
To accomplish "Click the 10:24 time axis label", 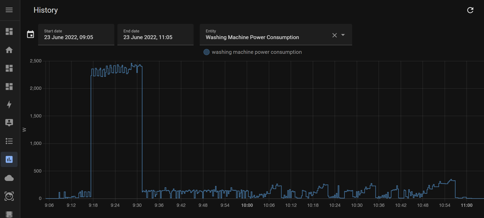I will (x=335, y=205).
